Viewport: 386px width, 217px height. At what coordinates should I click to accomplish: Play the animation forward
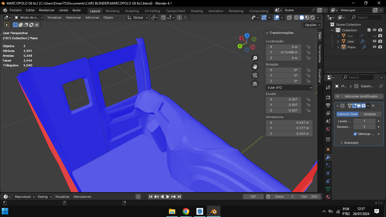click(x=168, y=197)
